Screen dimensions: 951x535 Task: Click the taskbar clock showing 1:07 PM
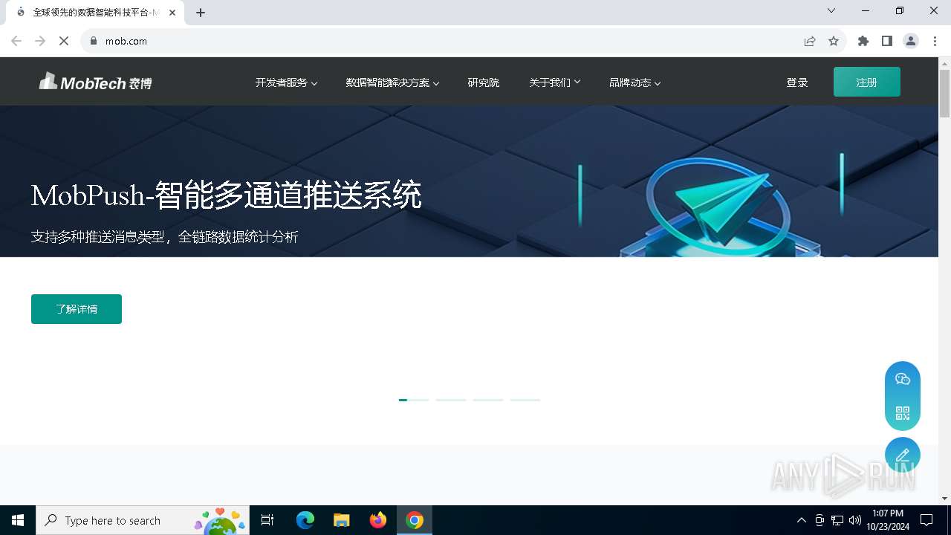pos(887,520)
